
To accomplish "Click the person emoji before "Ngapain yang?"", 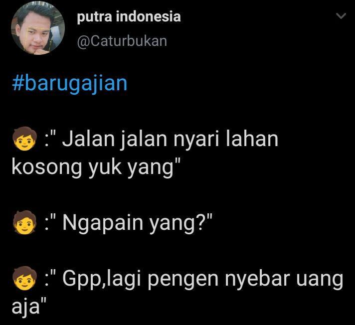I will point(24,222).
